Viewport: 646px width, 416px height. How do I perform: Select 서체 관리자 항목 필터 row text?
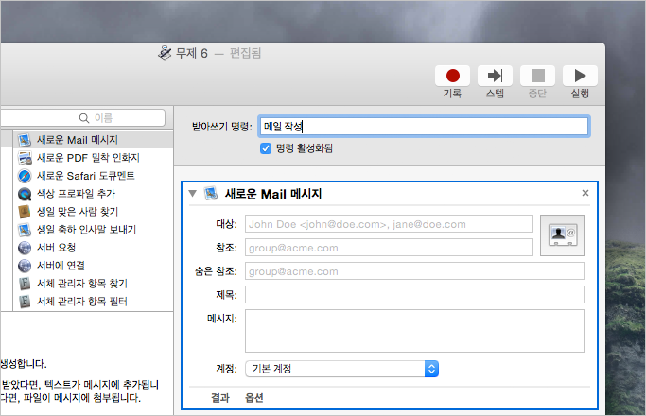point(82,302)
